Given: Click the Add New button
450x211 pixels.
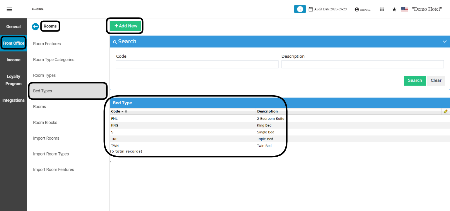Looking at the screenshot, I should [x=126, y=26].
